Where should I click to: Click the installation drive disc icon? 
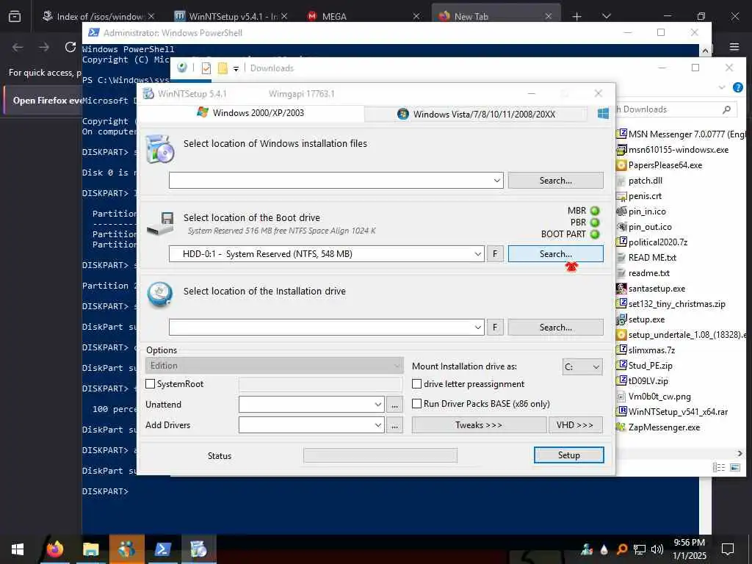(x=159, y=294)
